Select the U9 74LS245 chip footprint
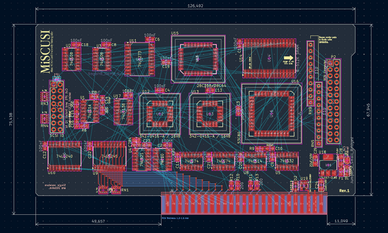Image resolution: width=388 pixels, height=233 pixels. [109, 157]
